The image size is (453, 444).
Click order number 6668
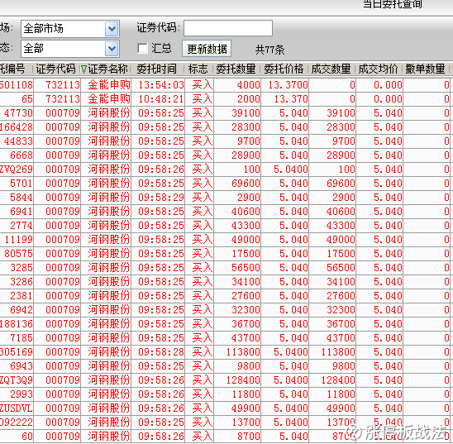pos(21,155)
